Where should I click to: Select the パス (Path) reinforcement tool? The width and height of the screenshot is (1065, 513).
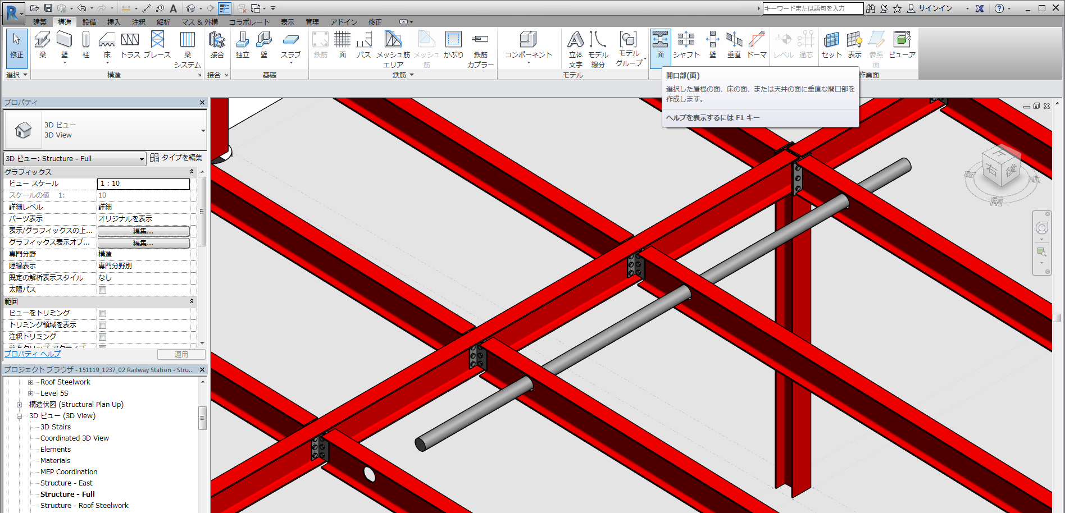(x=364, y=45)
